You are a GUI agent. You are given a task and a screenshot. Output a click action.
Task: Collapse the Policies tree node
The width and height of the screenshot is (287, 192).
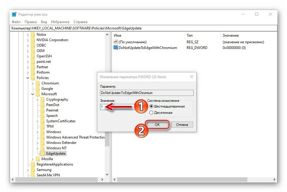[x=28, y=78]
